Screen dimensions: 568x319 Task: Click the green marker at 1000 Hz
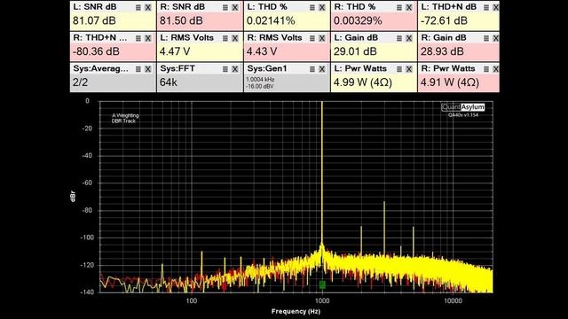point(322,284)
